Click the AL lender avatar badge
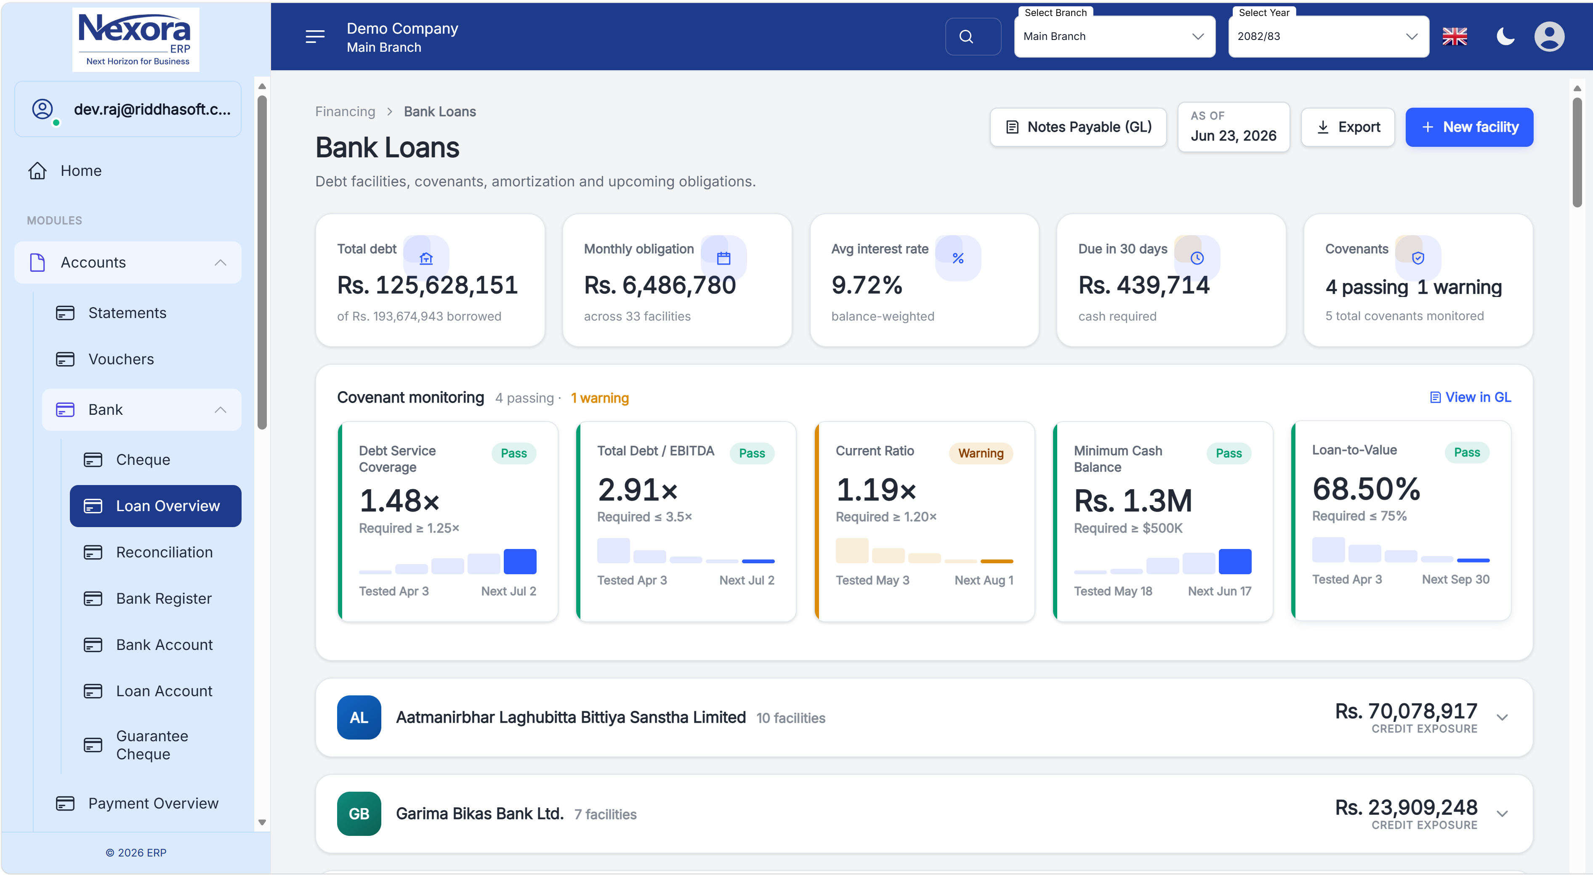Viewport: 1593px width, 875px height. 359,717
